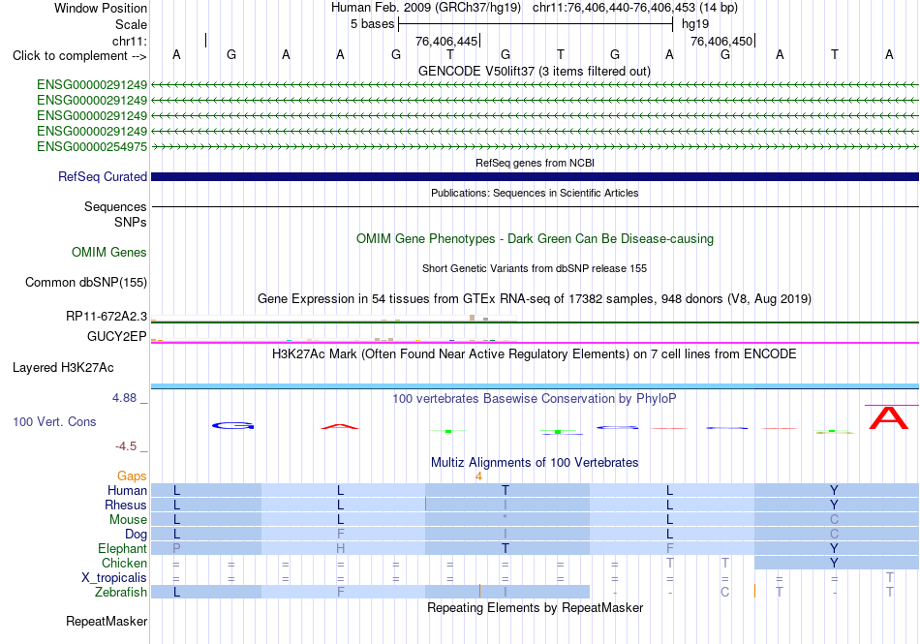Click the SNPs track label
920x644 pixels.
131,222
